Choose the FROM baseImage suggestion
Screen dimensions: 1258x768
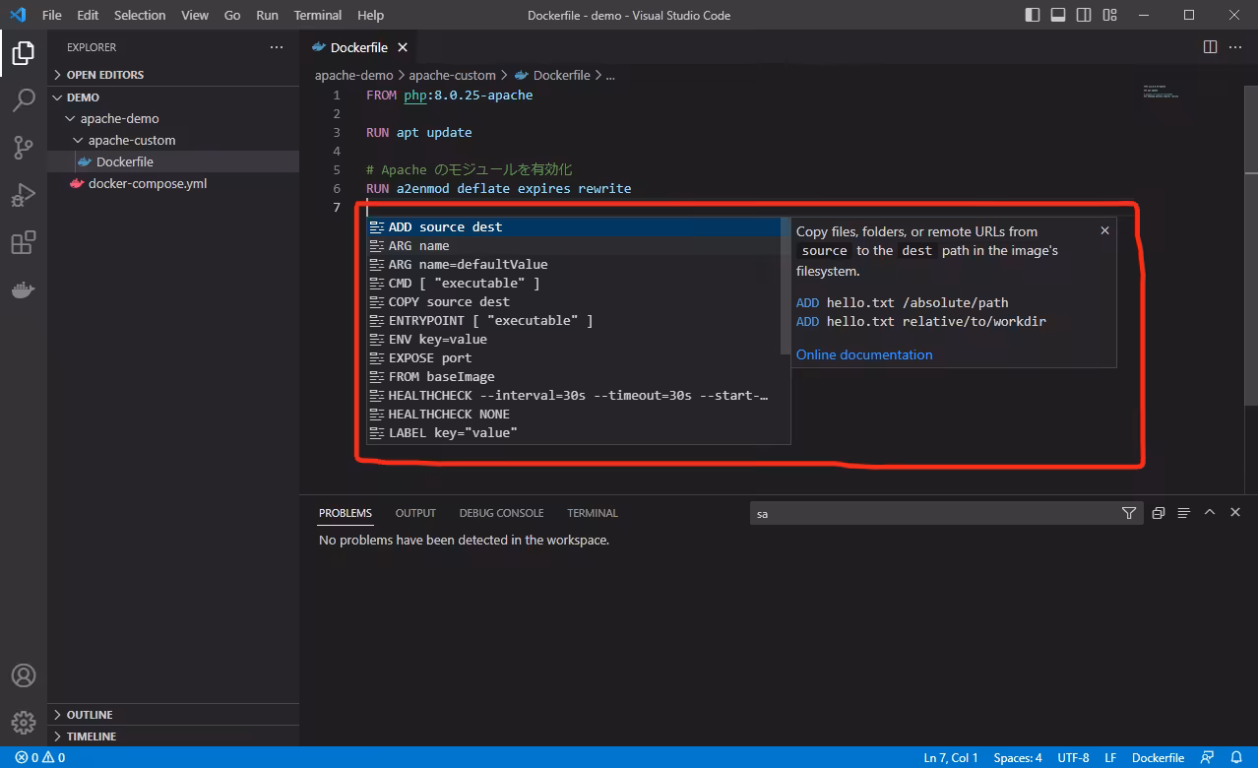click(573, 376)
